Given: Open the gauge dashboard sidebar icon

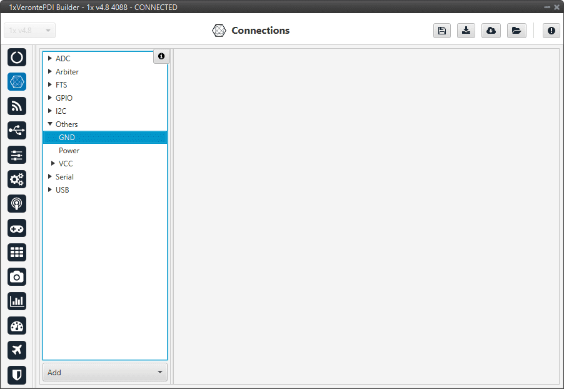Looking at the screenshot, I should [x=17, y=326].
